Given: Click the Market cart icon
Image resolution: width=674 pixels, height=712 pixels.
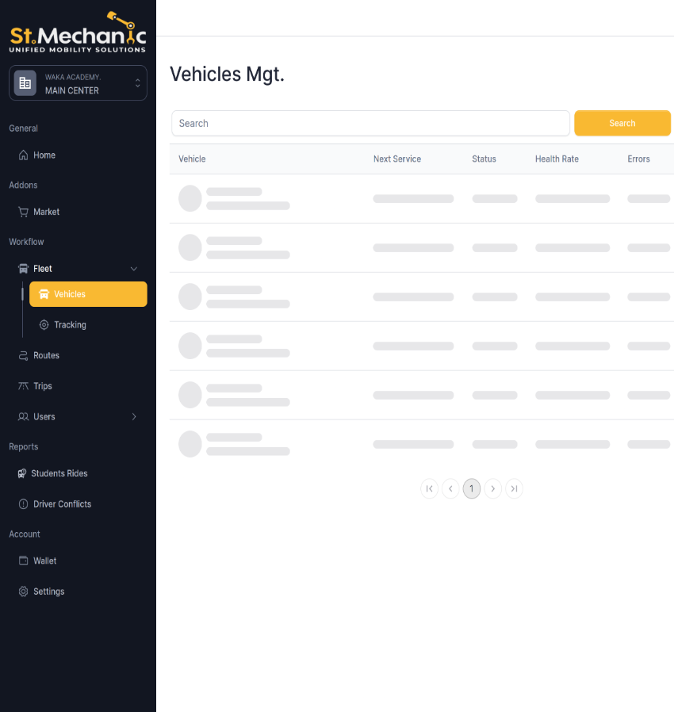Looking at the screenshot, I should [23, 212].
